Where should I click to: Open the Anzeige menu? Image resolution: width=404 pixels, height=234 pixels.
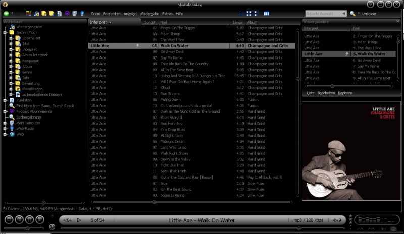pyautogui.click(x=130, y=14)
